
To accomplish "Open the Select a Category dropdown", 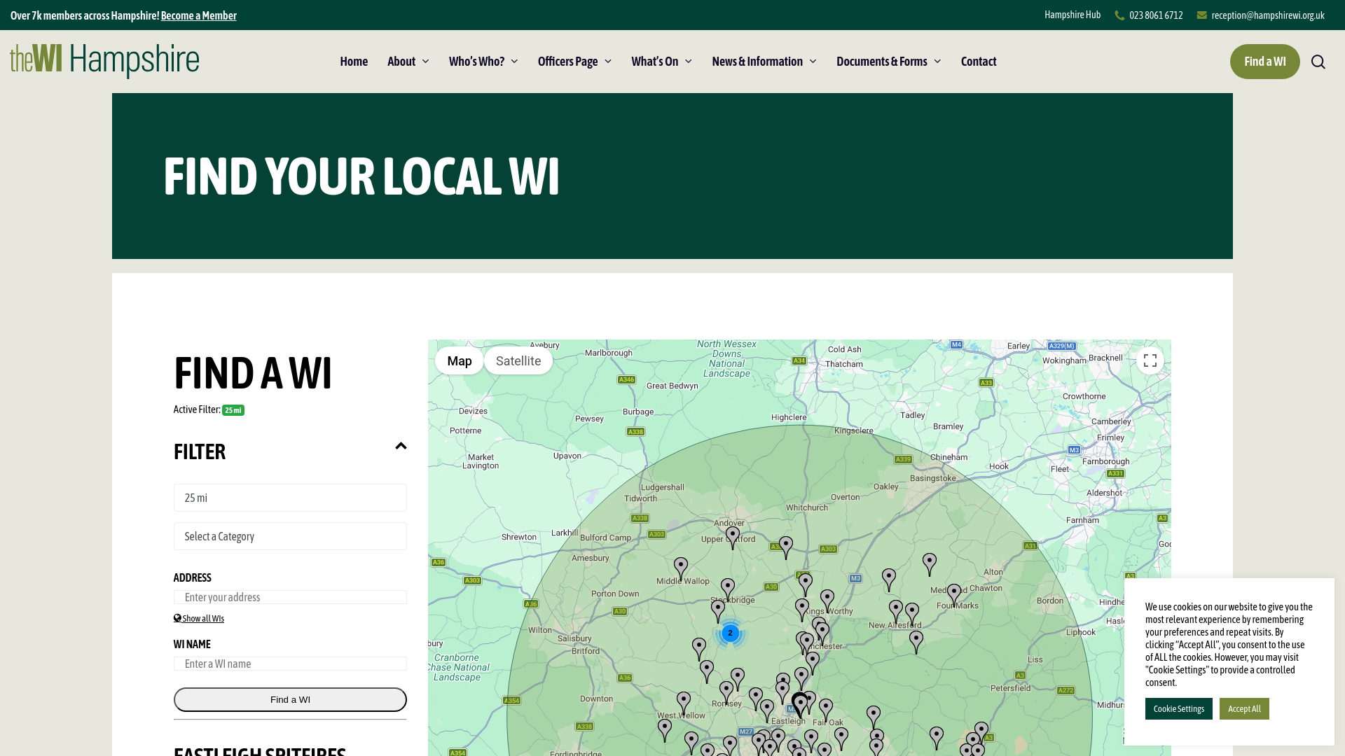I will click(290, 536).
